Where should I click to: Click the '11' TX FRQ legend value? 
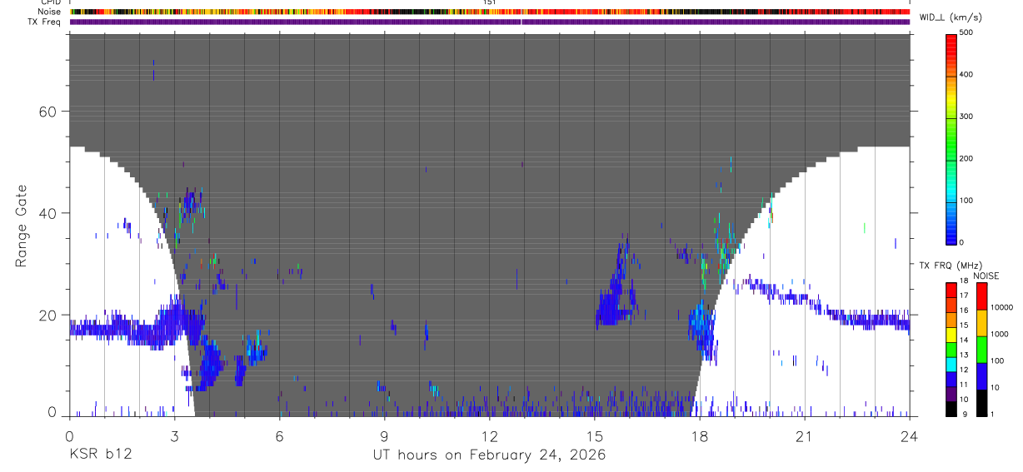pyautogui.click(x=964, y=385)
